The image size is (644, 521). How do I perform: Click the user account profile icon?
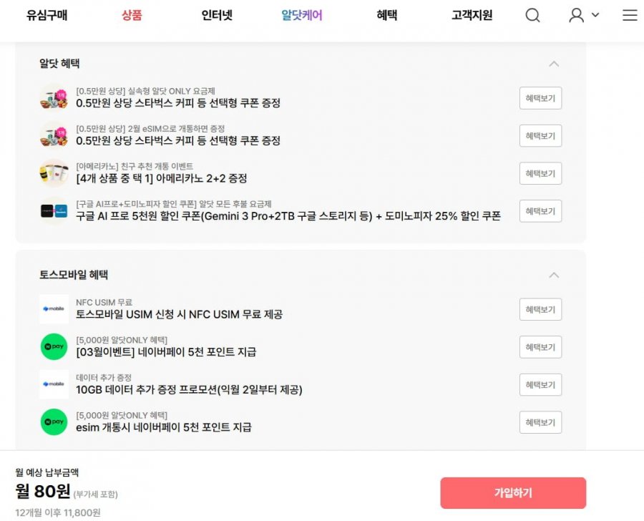[x=576, y=15]
